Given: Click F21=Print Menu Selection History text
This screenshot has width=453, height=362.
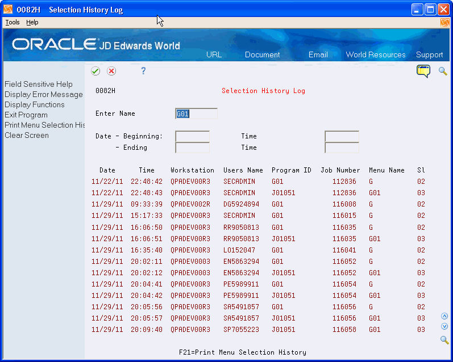Looking at the screenshot, I should click(x=242, y=352).
